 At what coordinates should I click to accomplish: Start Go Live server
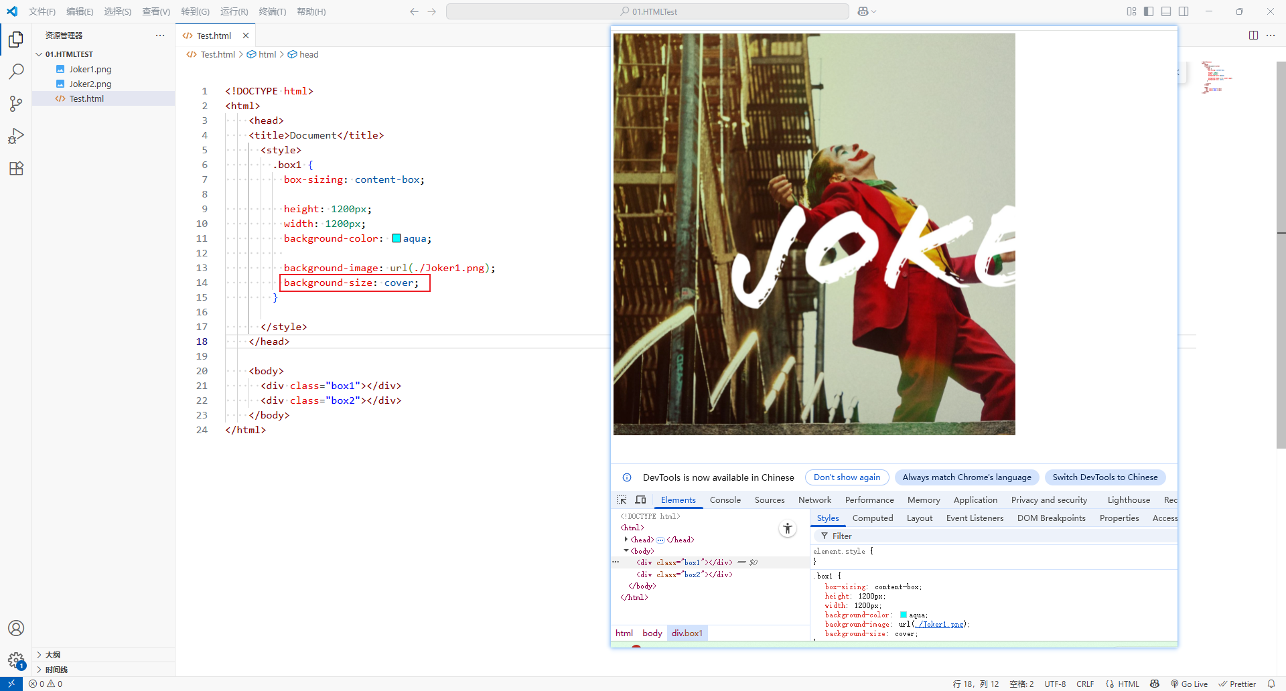[1189, 684]
